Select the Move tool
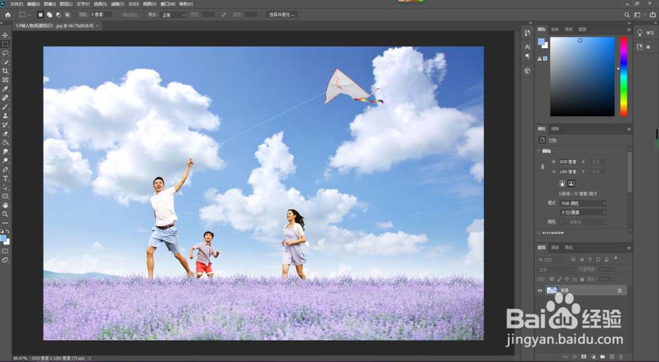Image resolution: width=659 pixels, height=362 pixels. tap(5, 36)
